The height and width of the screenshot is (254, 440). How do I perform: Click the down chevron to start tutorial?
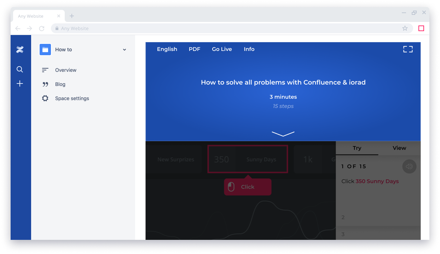pos(283,134)
